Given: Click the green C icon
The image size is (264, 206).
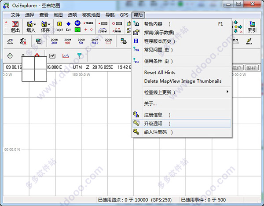Looking at the screenshot, I should [77, 30].
